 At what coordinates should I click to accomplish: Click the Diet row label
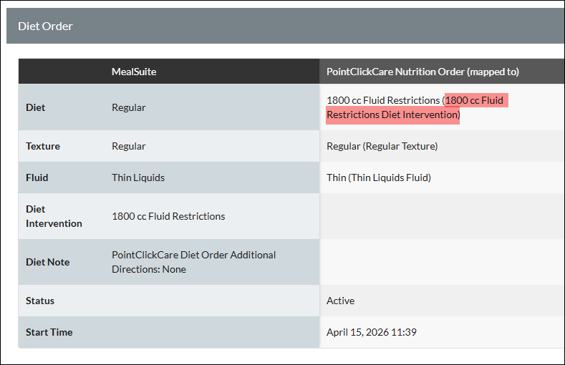point(35,107)
